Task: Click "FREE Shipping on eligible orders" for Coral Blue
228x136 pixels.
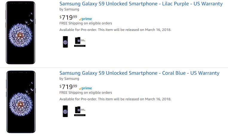Action: point(86,93)
